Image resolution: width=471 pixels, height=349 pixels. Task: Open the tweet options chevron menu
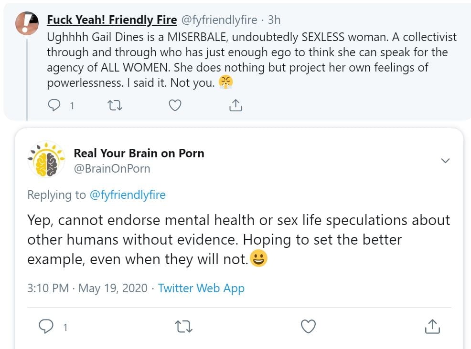click(445, 161)
